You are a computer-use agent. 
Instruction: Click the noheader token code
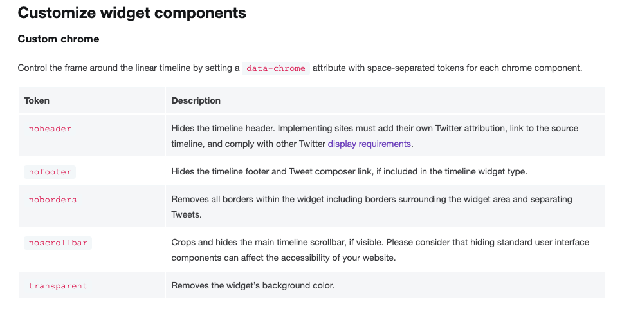pos(50,129)
